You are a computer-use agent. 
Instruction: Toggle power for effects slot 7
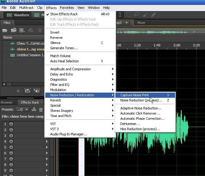(11, 159)
